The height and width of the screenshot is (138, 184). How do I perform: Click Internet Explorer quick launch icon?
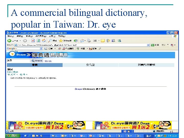(x=29, y=136)
